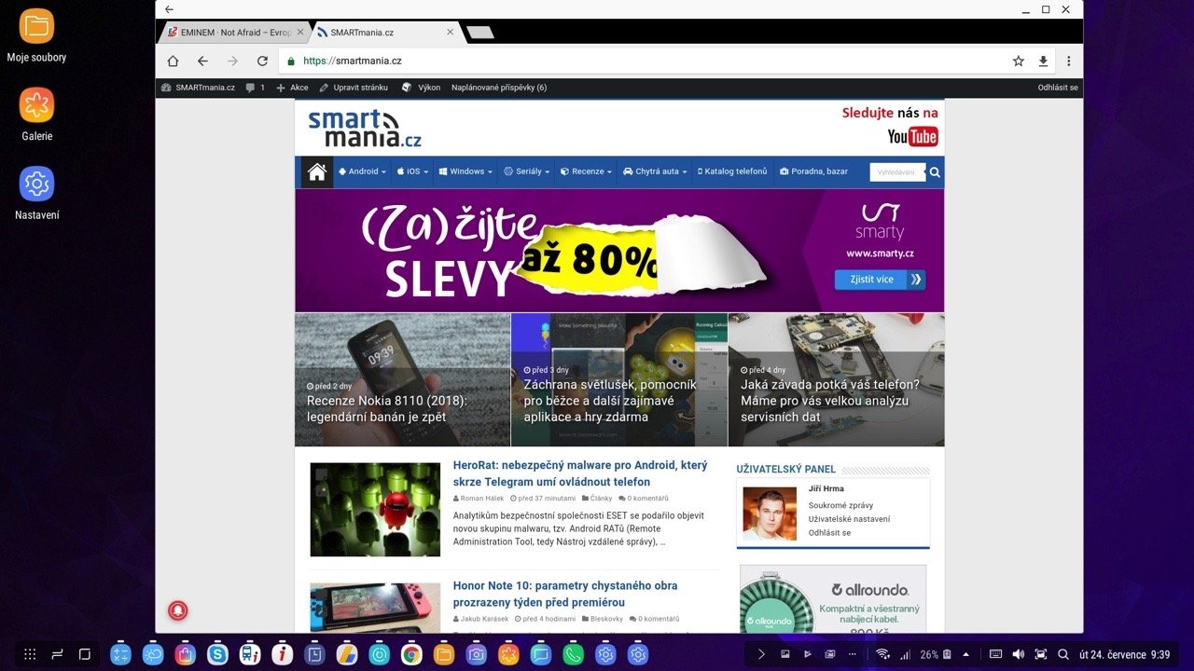This screenshot has height=671, width=1194.
Task: Open a new tab in the browser
Action: [479, 33]
